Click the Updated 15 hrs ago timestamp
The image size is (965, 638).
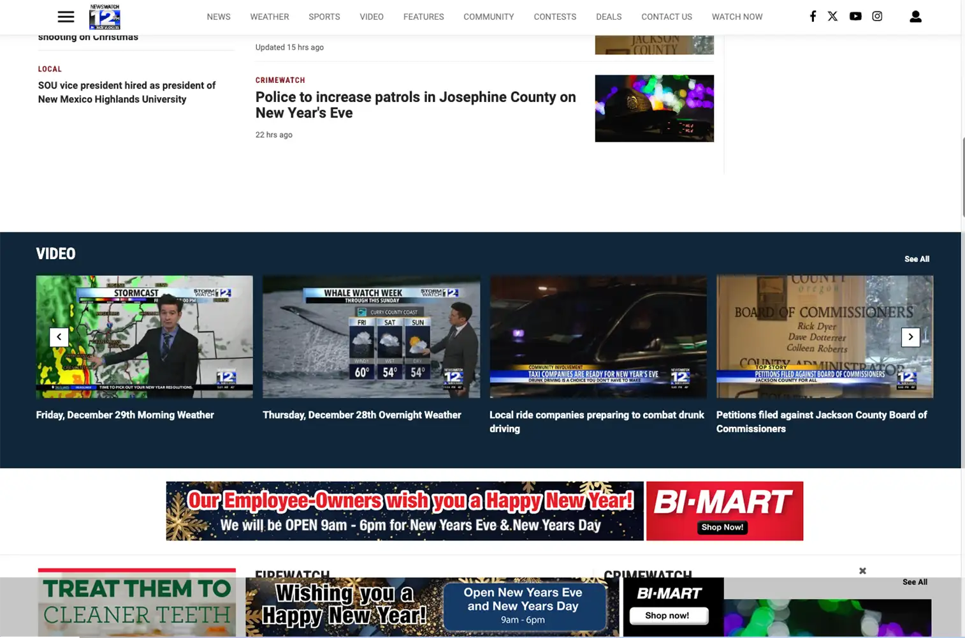289,47
